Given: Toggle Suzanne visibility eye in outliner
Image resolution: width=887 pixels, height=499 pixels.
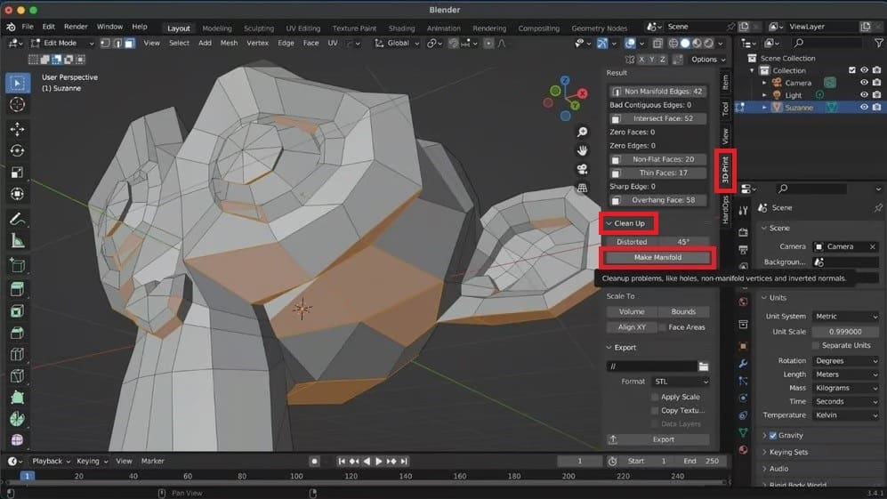Looking at the screenshot, I should [x=864, y=108].
